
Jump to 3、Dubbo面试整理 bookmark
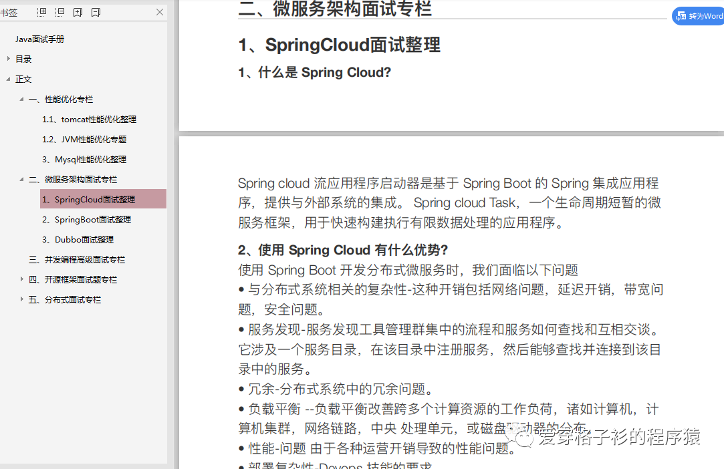click(78, 240)
